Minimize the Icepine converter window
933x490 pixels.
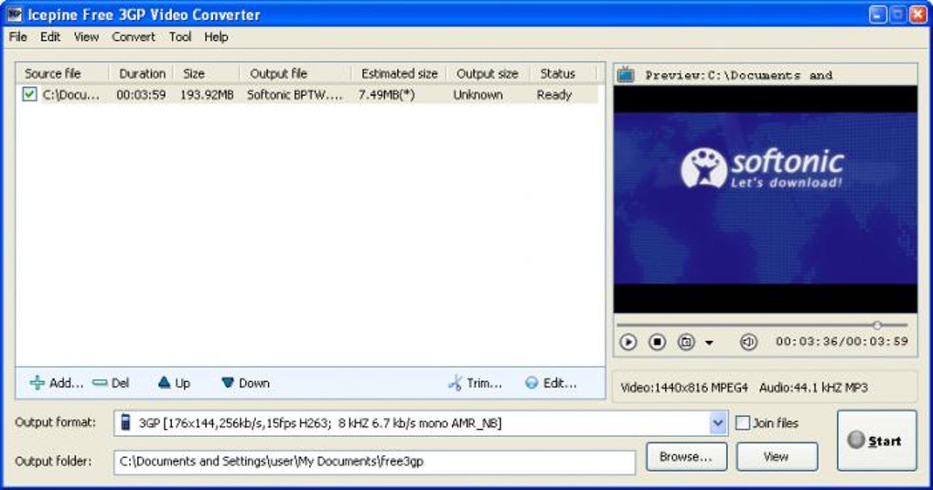point(878,15)
